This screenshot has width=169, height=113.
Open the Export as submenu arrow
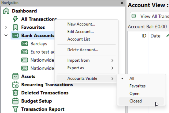pyautogui.click(x=112, y=68)
